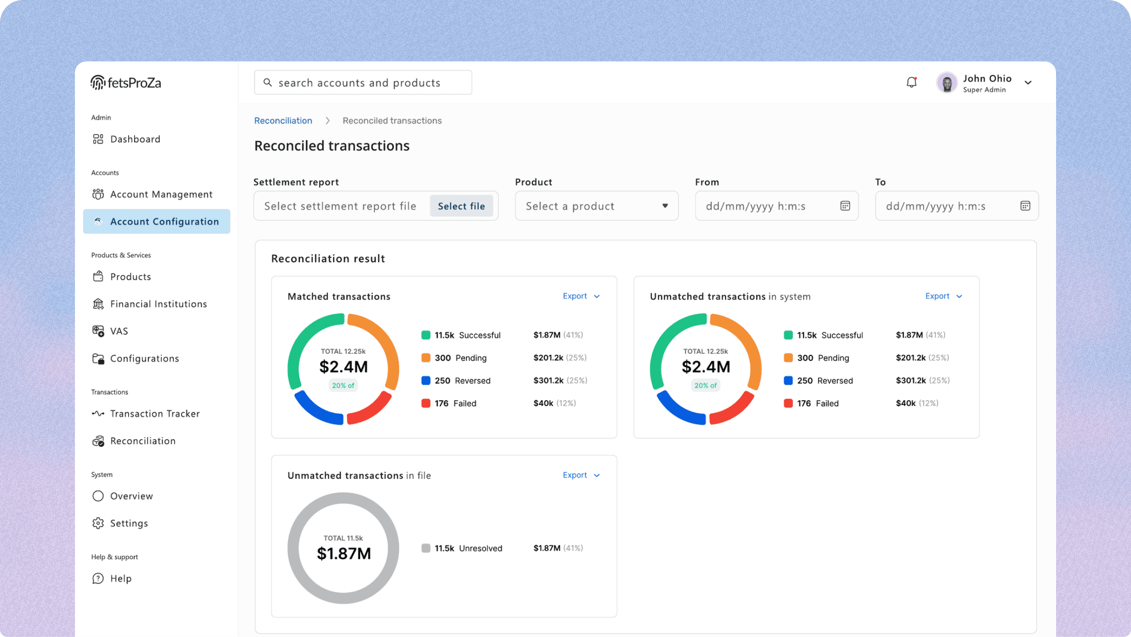Click $1.87M total in Unmatched in file
Image resolution: width=1131 pixels, height=637 pixels.
(x=343, y=554)
